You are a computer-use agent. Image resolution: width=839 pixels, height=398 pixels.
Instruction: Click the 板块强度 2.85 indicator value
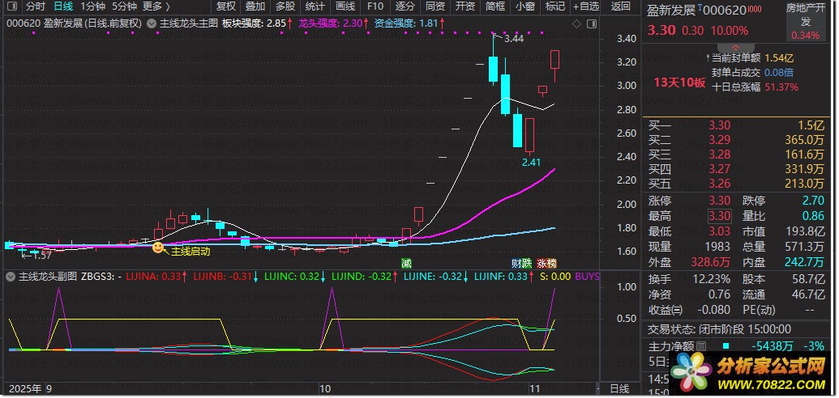258,24
